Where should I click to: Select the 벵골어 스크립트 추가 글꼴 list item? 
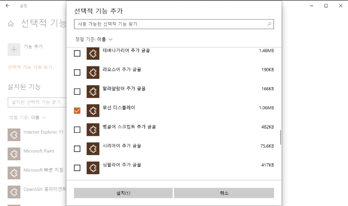[x=174, y=129]
